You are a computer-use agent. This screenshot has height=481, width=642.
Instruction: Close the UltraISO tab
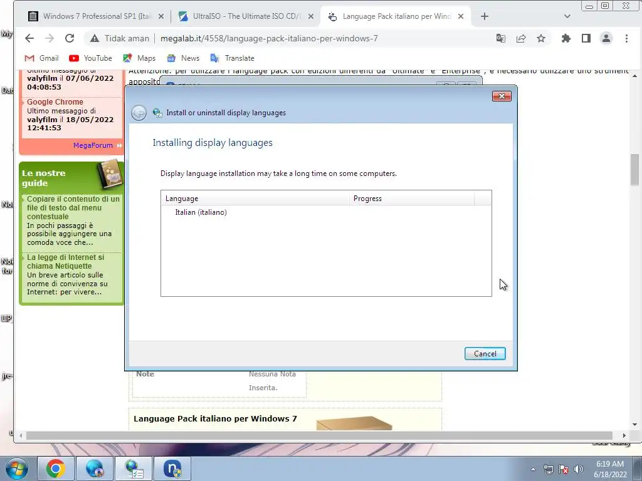point(311,16)
